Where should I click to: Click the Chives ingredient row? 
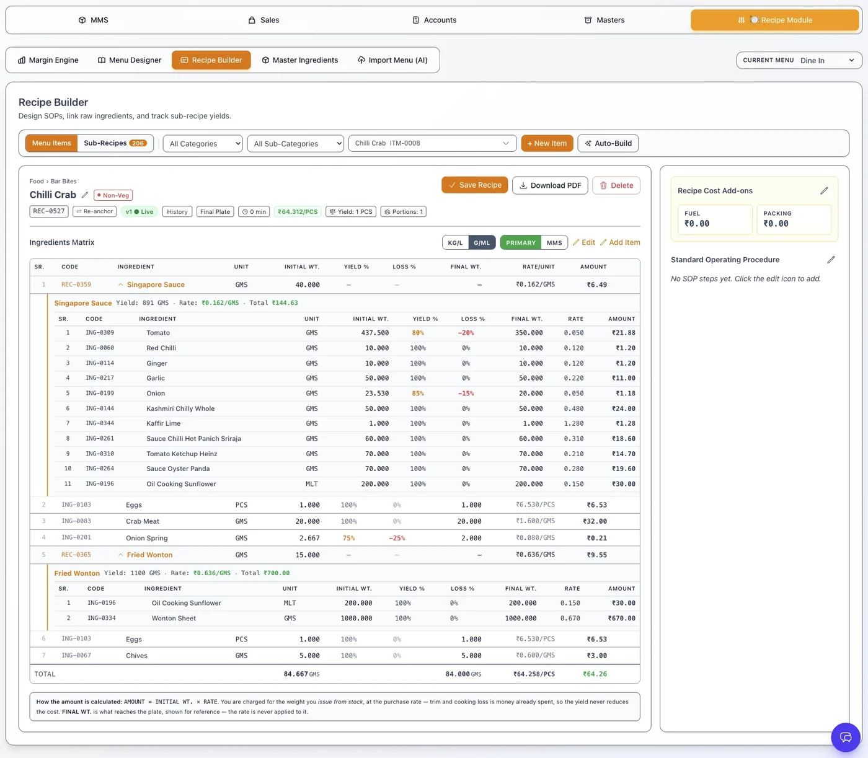[335, 656]
